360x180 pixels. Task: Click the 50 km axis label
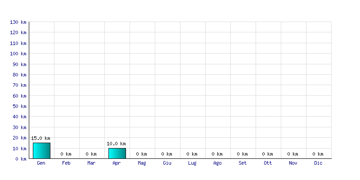[19, 106]
